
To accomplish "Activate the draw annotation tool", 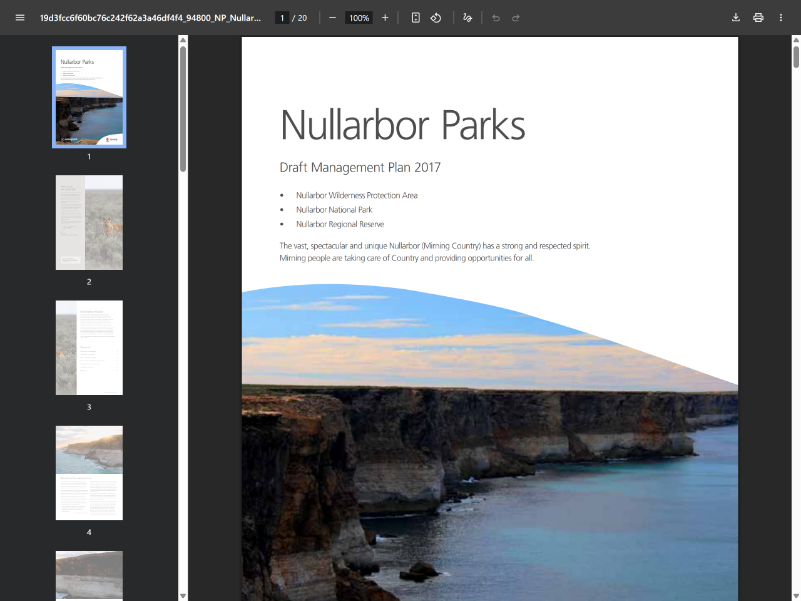I will point(467,18).
